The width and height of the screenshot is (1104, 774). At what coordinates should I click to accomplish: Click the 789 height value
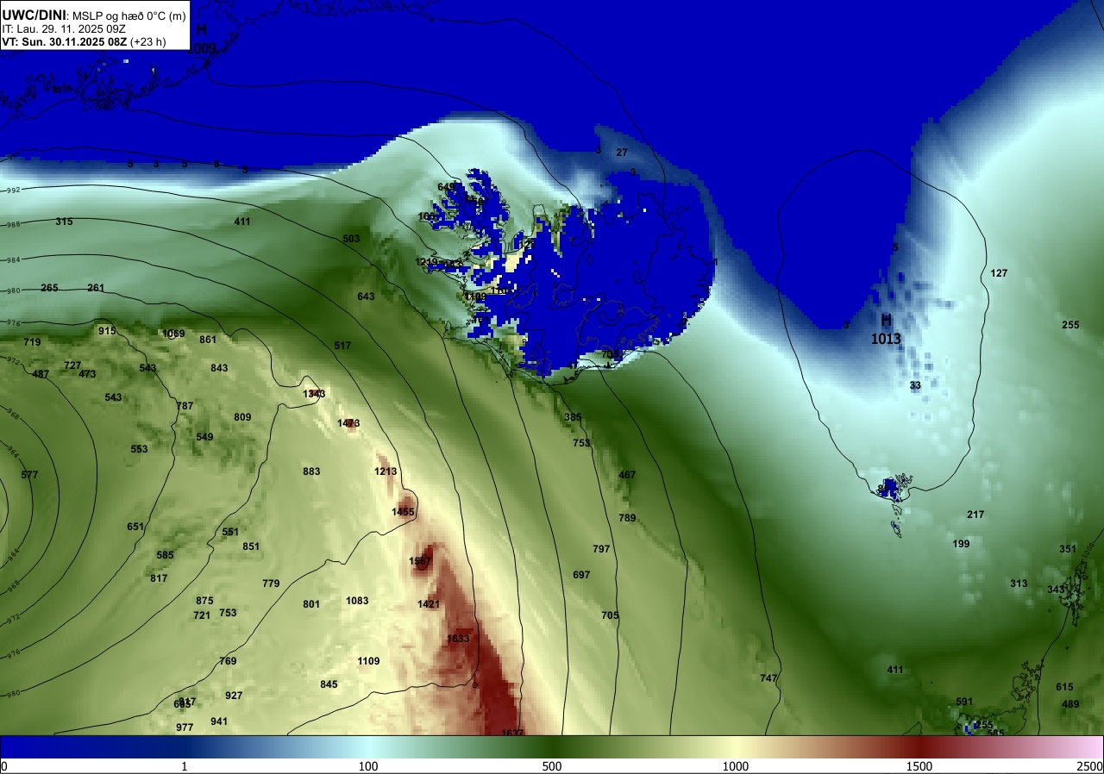627,518
